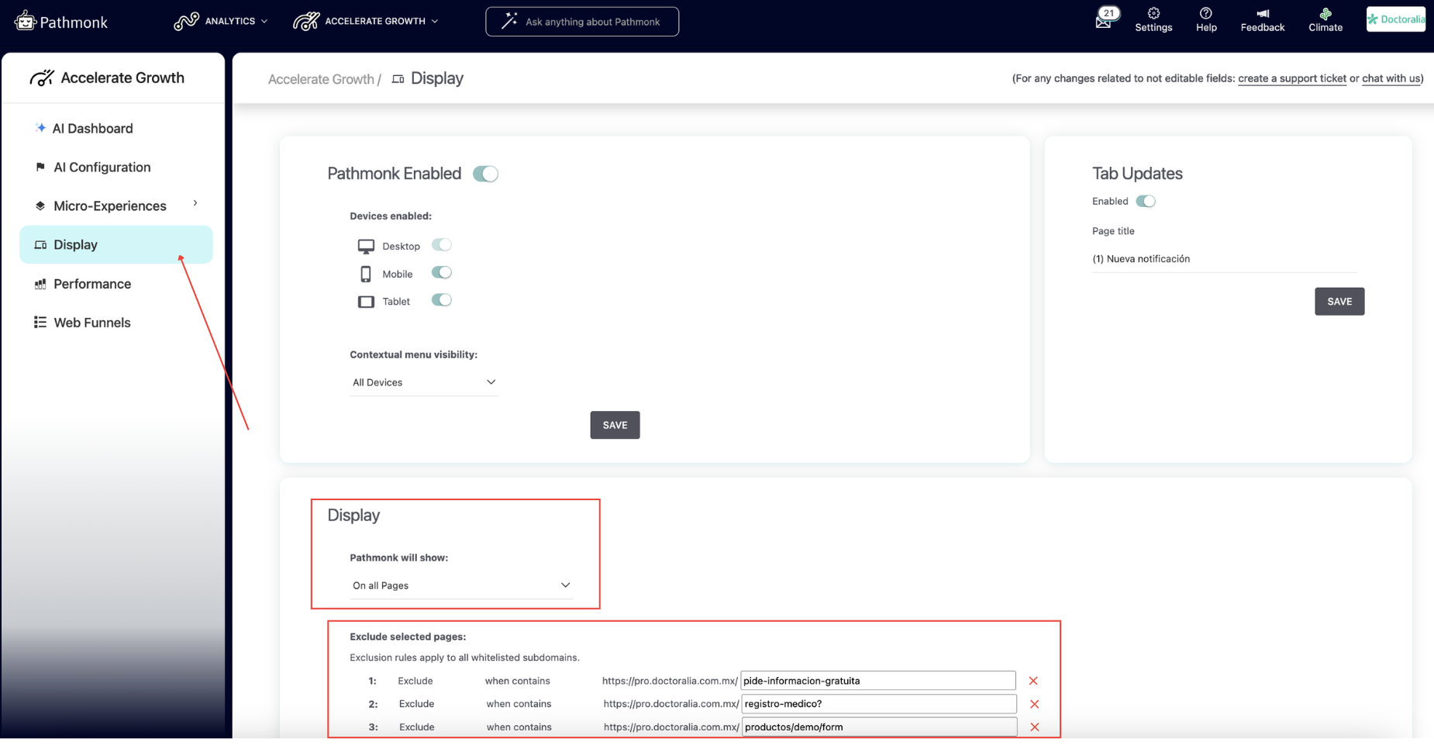Click Accelerate Growth breadcrumb link
1434x746 pixels.
pos(321,79)
